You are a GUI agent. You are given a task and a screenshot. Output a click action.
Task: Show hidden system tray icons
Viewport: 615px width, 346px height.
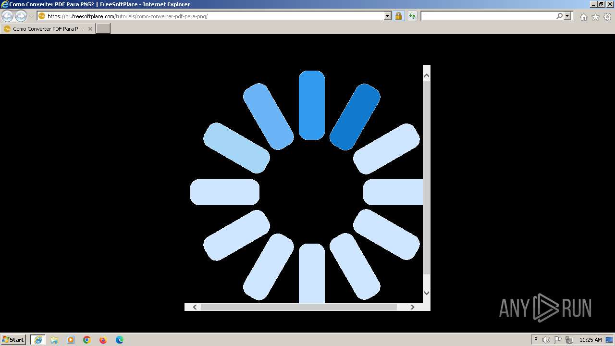[x=536, y=340]
